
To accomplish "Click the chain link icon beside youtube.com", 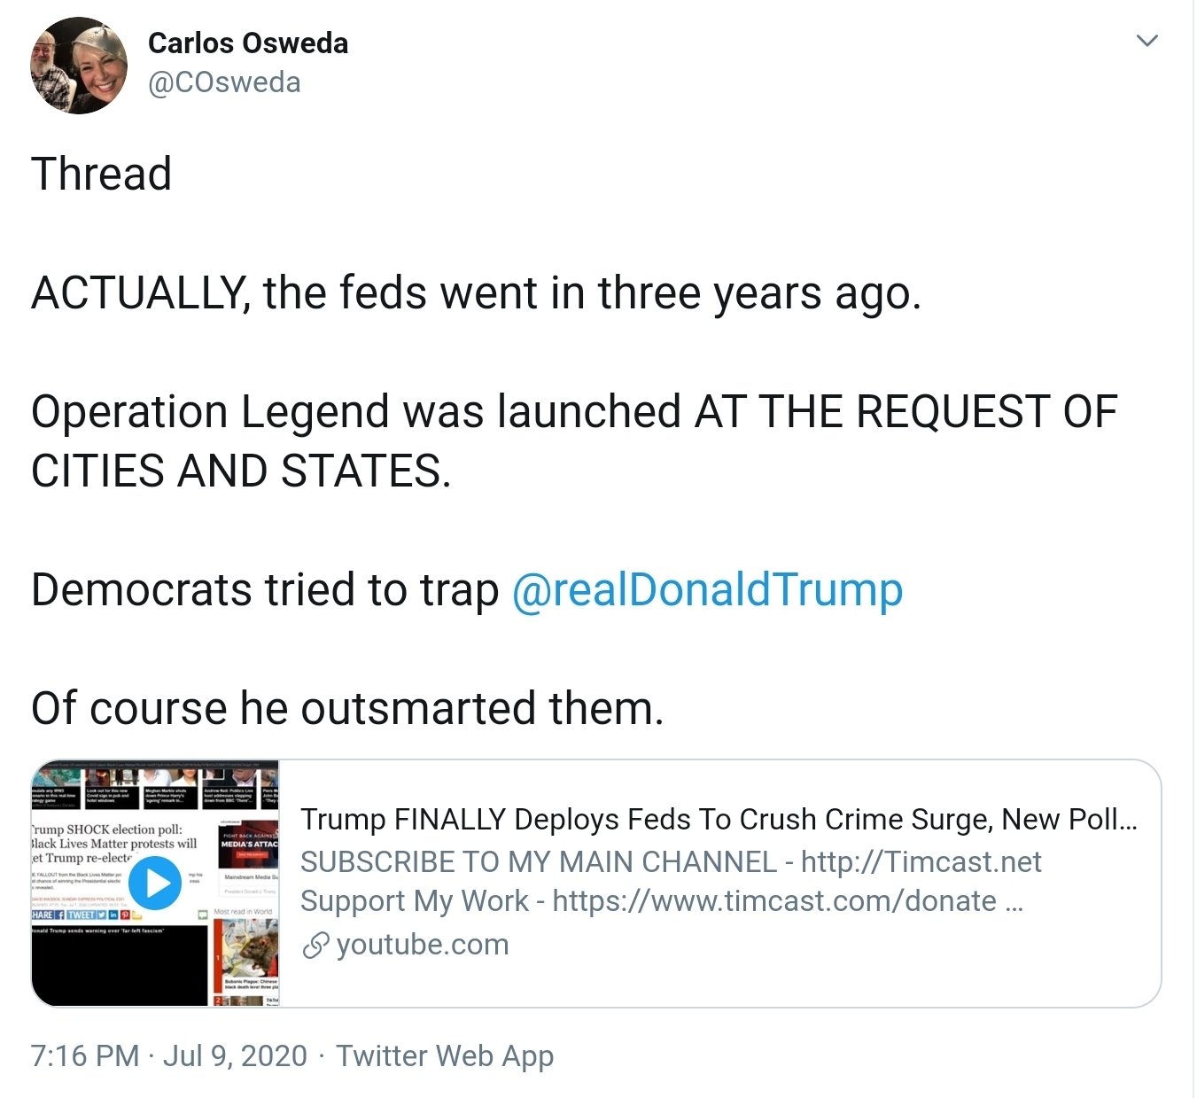I will pos(315,946).
